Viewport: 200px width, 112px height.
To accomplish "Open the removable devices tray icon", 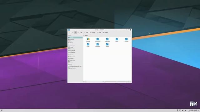I will point(177,110).
